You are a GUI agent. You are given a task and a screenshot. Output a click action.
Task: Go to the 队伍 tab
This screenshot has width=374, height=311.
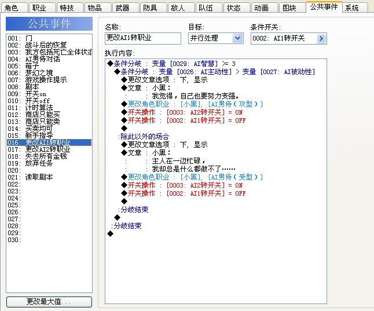209,8
